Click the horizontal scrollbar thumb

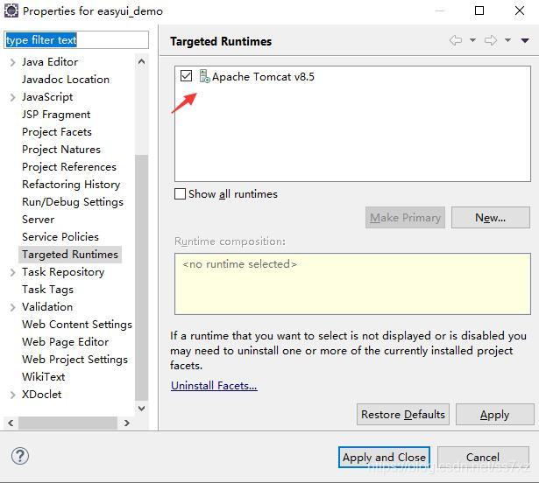[x=67, y=423]
